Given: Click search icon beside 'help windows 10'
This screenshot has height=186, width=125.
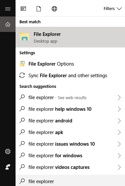Looking at the screenshot, I should tap(22, 108).
